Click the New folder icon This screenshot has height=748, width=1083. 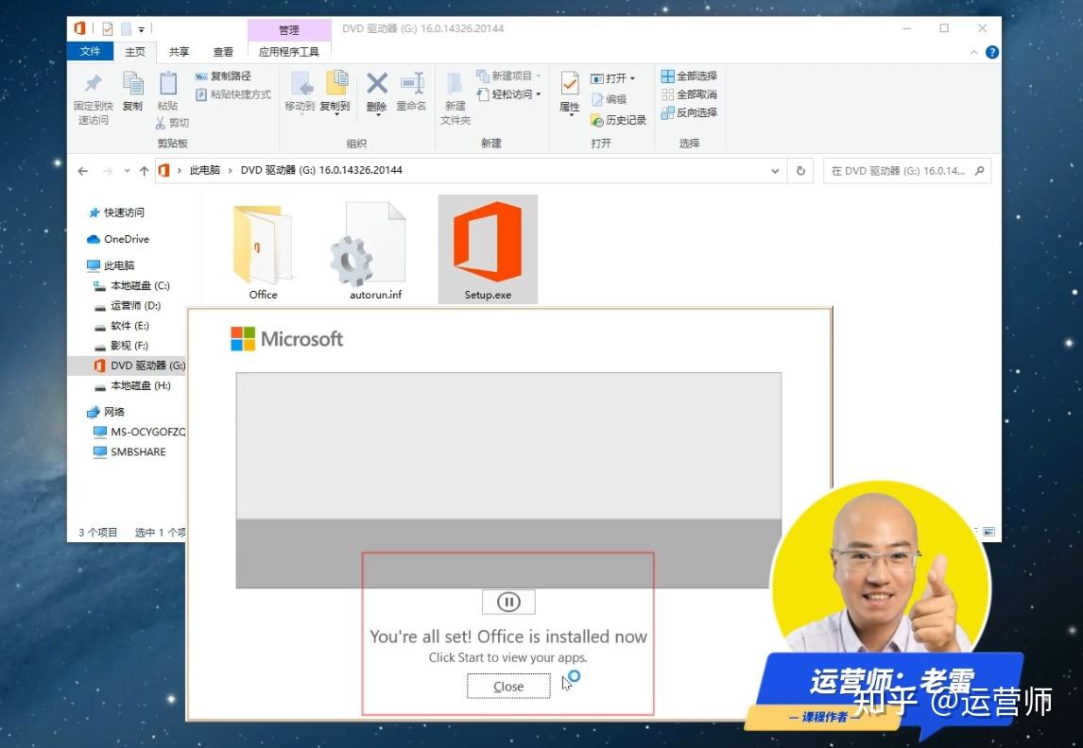[455, 83]
